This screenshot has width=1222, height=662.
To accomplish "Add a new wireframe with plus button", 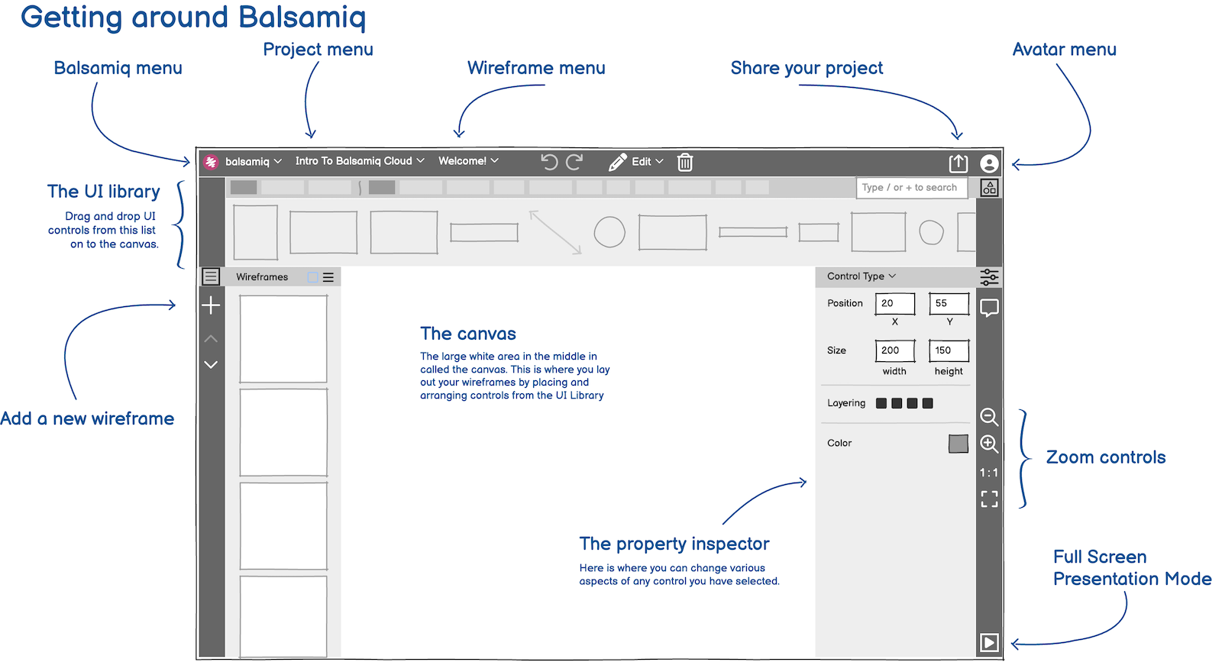I will click(x=211, y=306).
